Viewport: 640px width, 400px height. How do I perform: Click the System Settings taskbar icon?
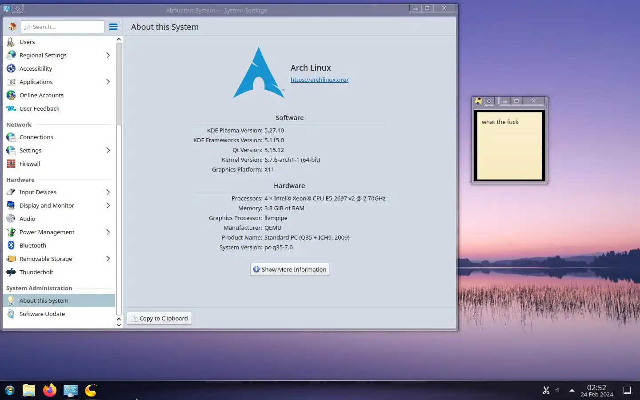(x=70, y=390)
